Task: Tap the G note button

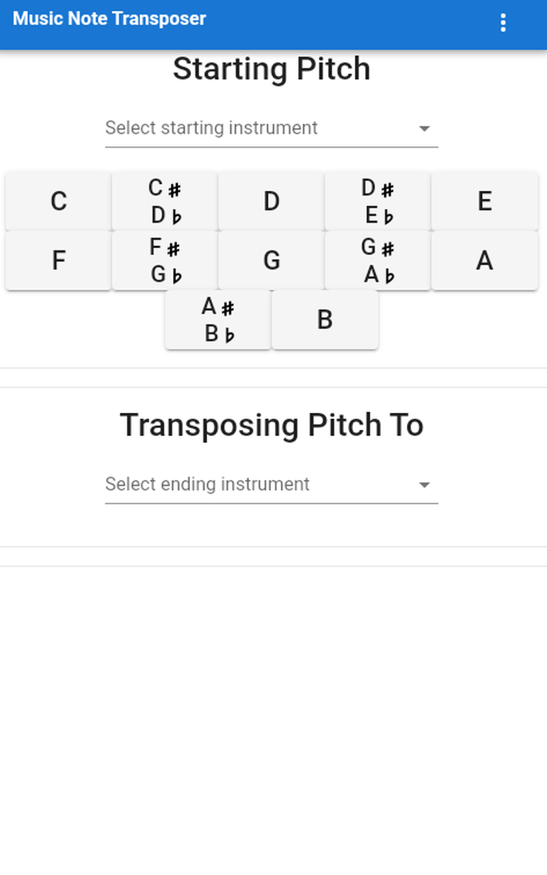Action: [271, 260]
